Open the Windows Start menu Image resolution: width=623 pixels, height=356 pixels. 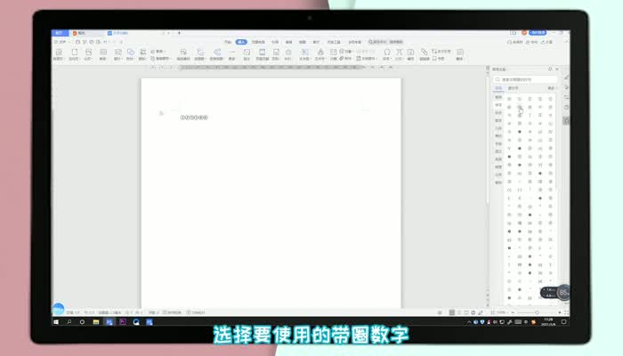[x=56, y=322]
